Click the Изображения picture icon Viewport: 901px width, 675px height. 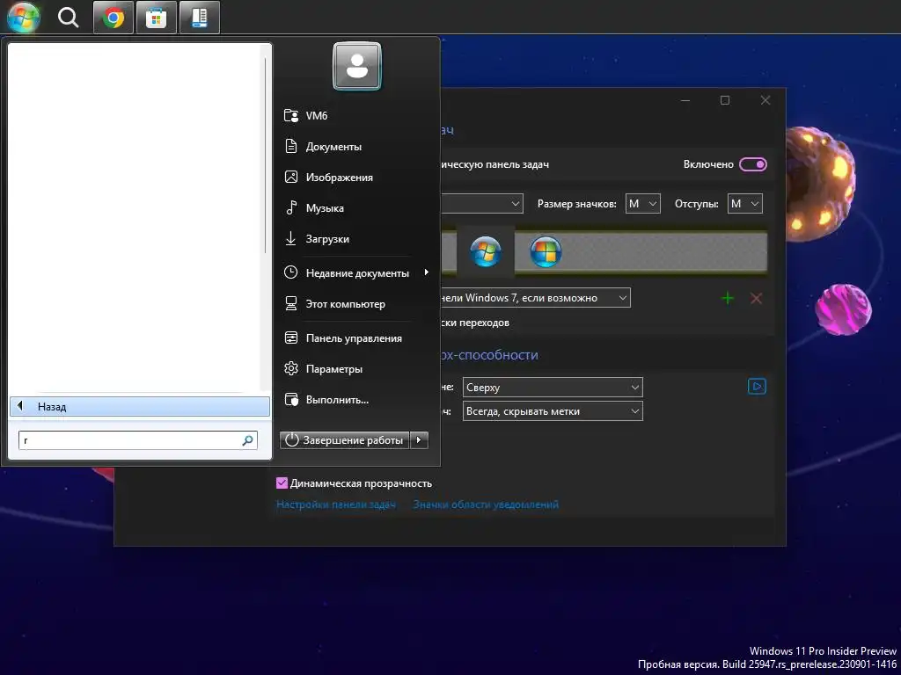[x=291, y=177]
